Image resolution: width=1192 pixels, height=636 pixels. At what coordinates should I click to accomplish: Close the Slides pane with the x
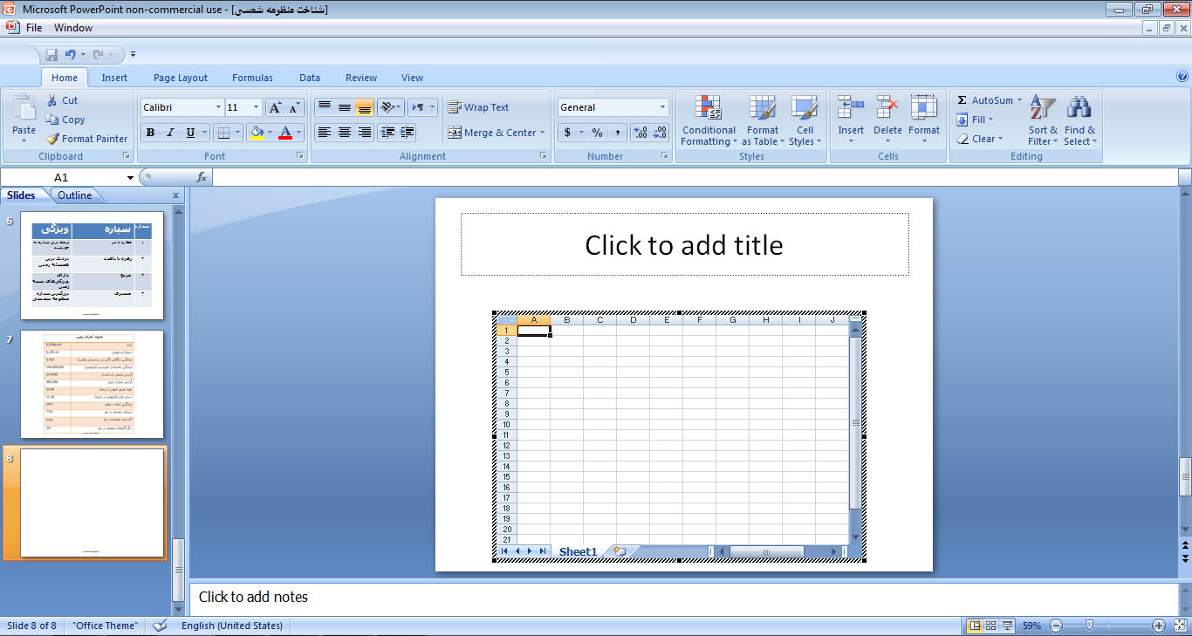[175, 195]
